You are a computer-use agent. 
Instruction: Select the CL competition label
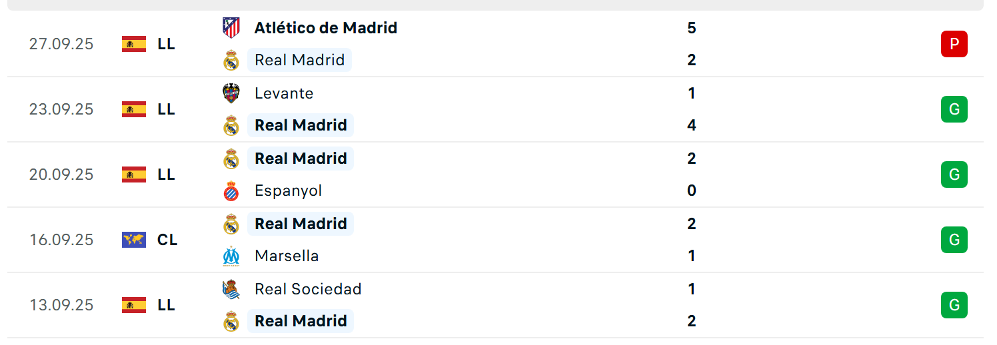pos(167,240)
